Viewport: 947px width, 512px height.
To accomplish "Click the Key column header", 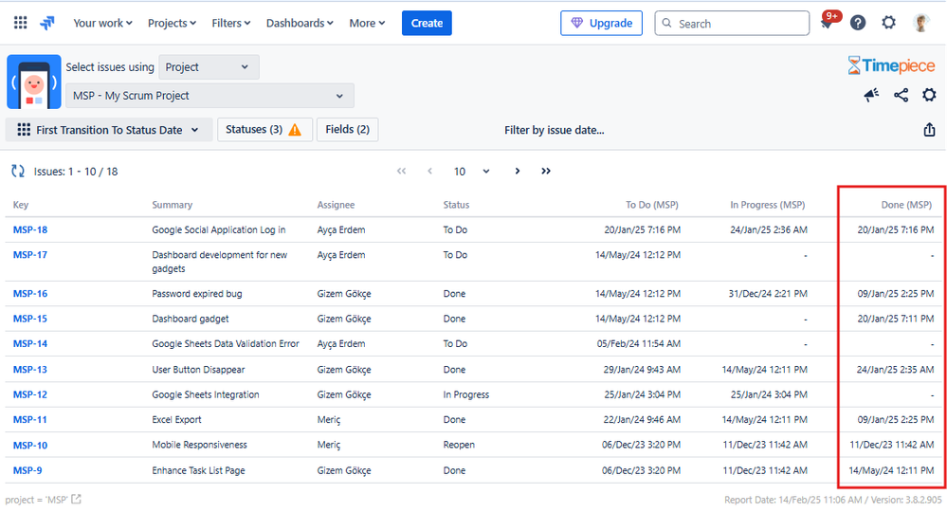I will tap(21, 205).
